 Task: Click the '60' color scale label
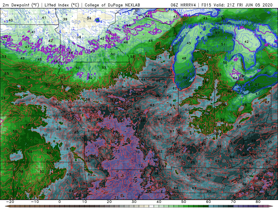(208, 202)
